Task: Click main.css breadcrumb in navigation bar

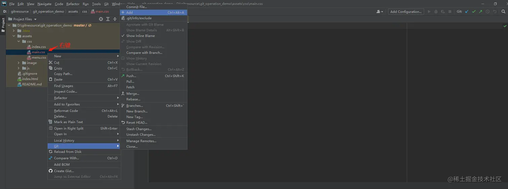Action: click(100, 11)
